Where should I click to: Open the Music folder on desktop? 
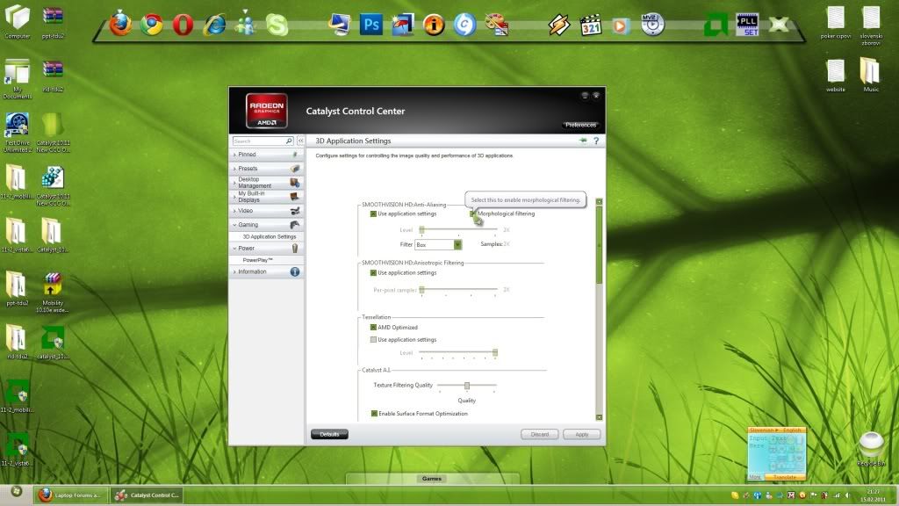(870, 75)
